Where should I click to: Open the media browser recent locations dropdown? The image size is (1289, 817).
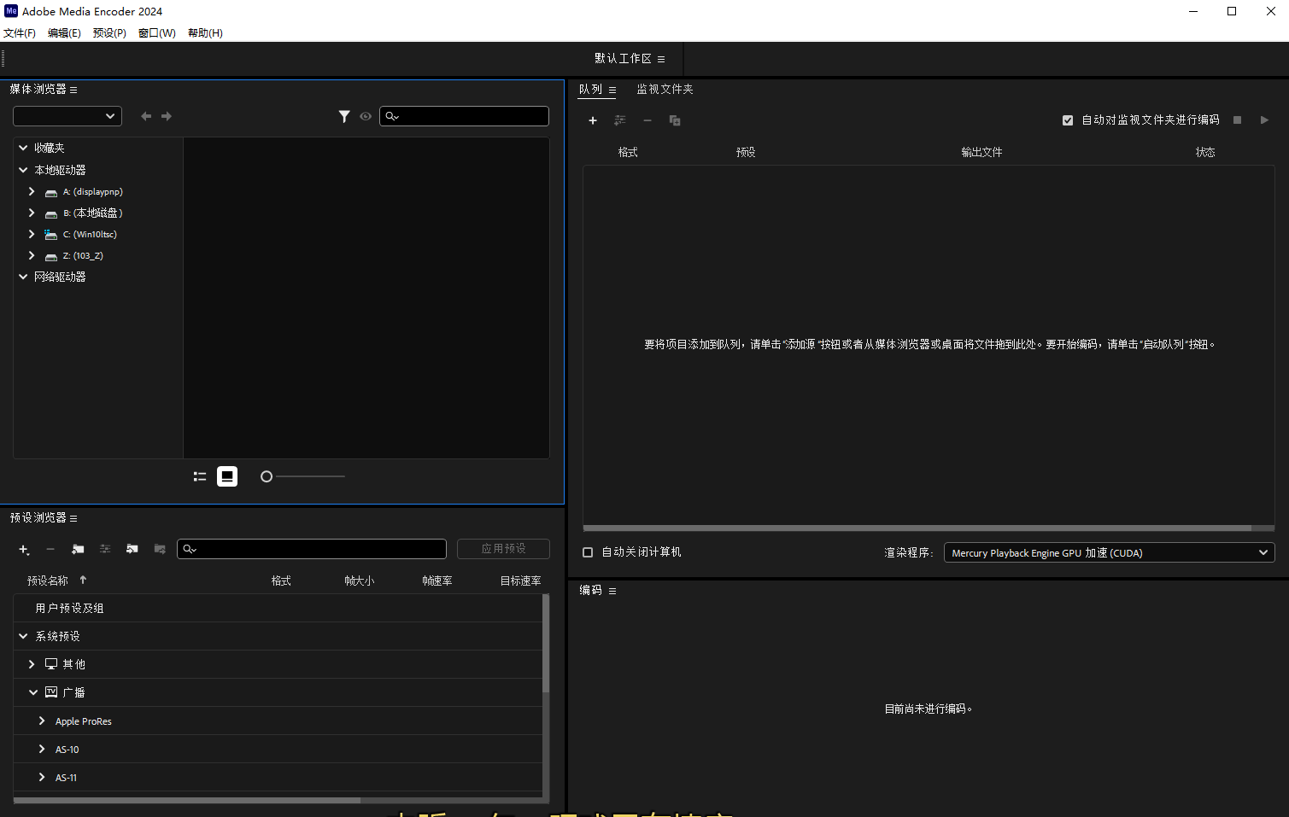67,116
